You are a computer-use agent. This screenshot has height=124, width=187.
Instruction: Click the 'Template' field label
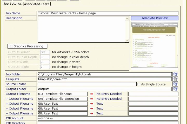(12, 79)
